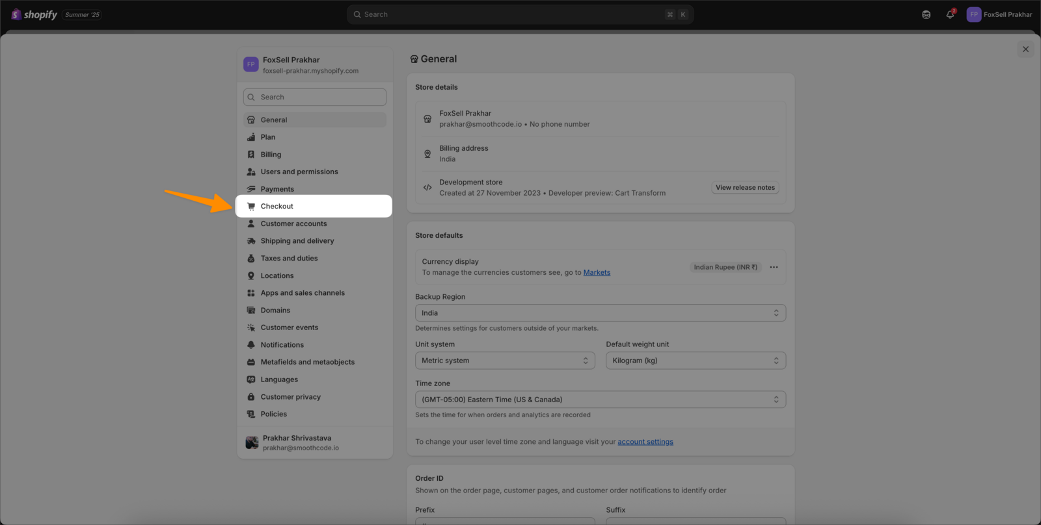Click the Apps and sales channels icon
1041x525 pixels.
tap(251, 293)
